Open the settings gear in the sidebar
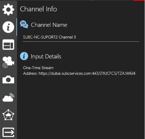The width and height of the screenshot is (145, 139). click(x=8, y=9)
